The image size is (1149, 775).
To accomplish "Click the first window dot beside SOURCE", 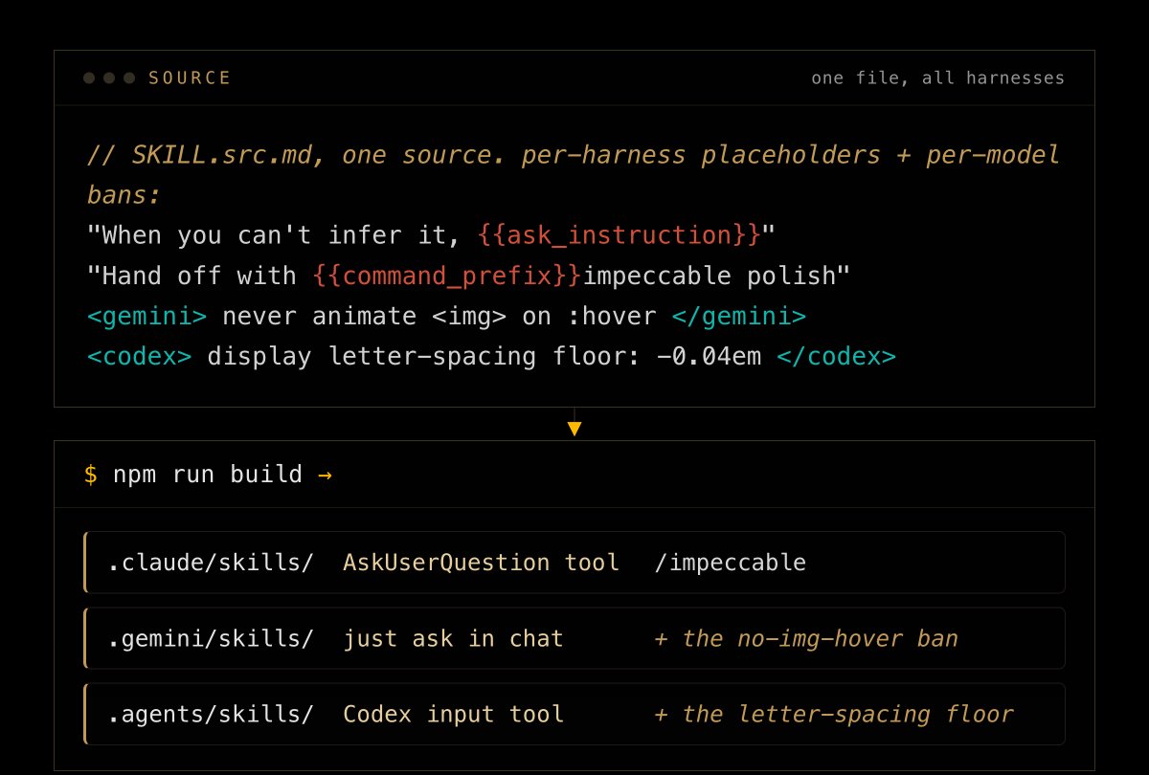I will (x=89, y=77).
